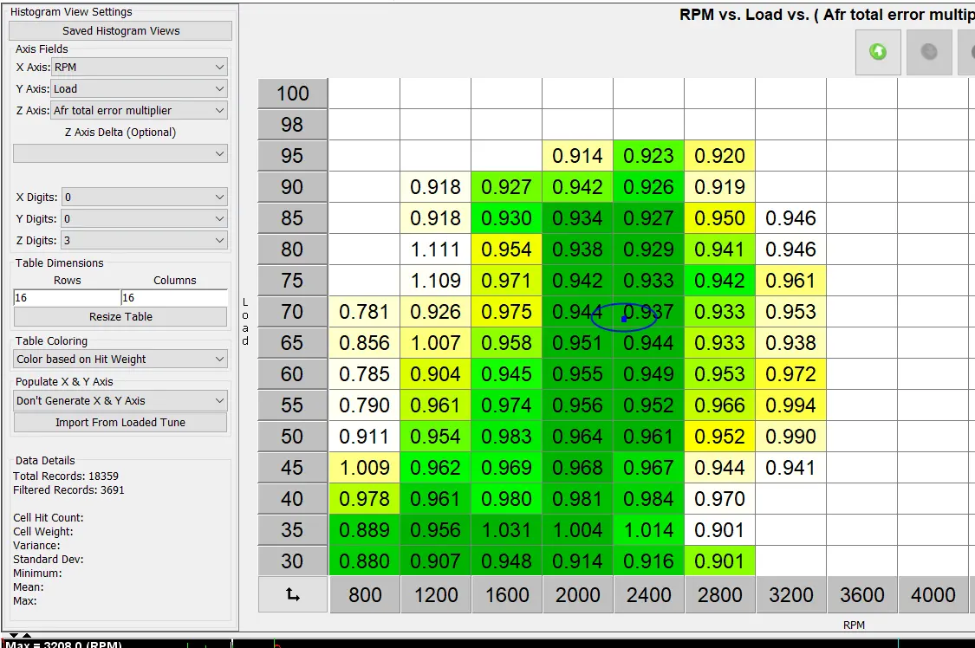The height and width of the screenshot is (648, 975).
Task: Select cell with value 0.880
Action: click(364, 561)
